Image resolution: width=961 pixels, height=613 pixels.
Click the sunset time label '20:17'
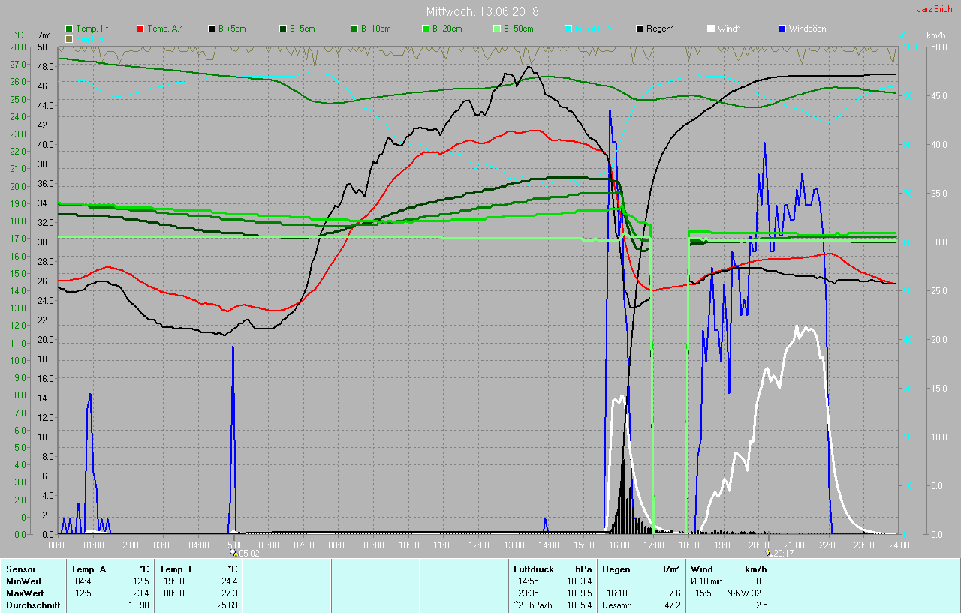(783, 553)
